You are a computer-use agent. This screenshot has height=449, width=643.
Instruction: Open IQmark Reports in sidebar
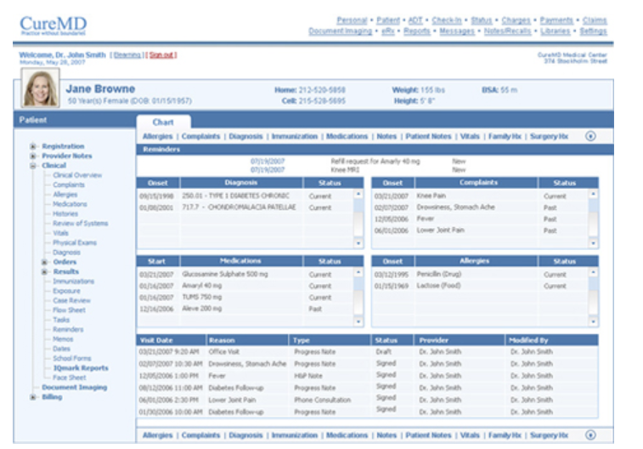(81, 368)
